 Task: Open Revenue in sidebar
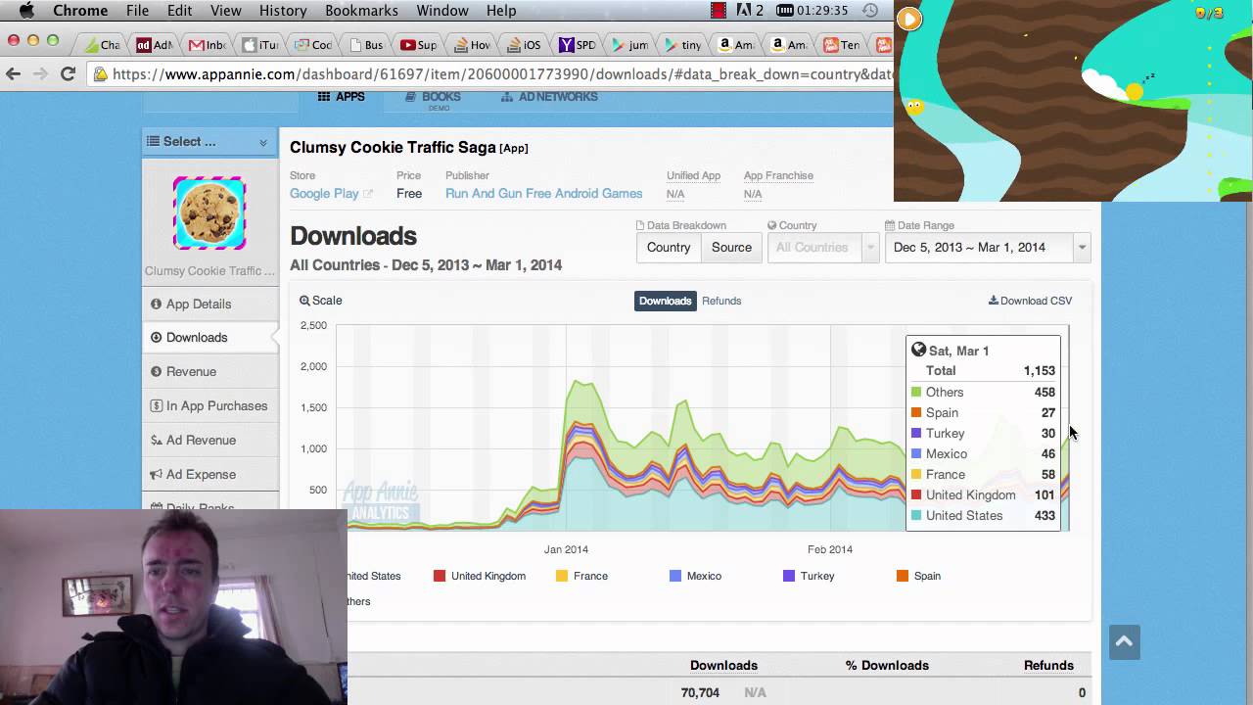click(209, 372)
